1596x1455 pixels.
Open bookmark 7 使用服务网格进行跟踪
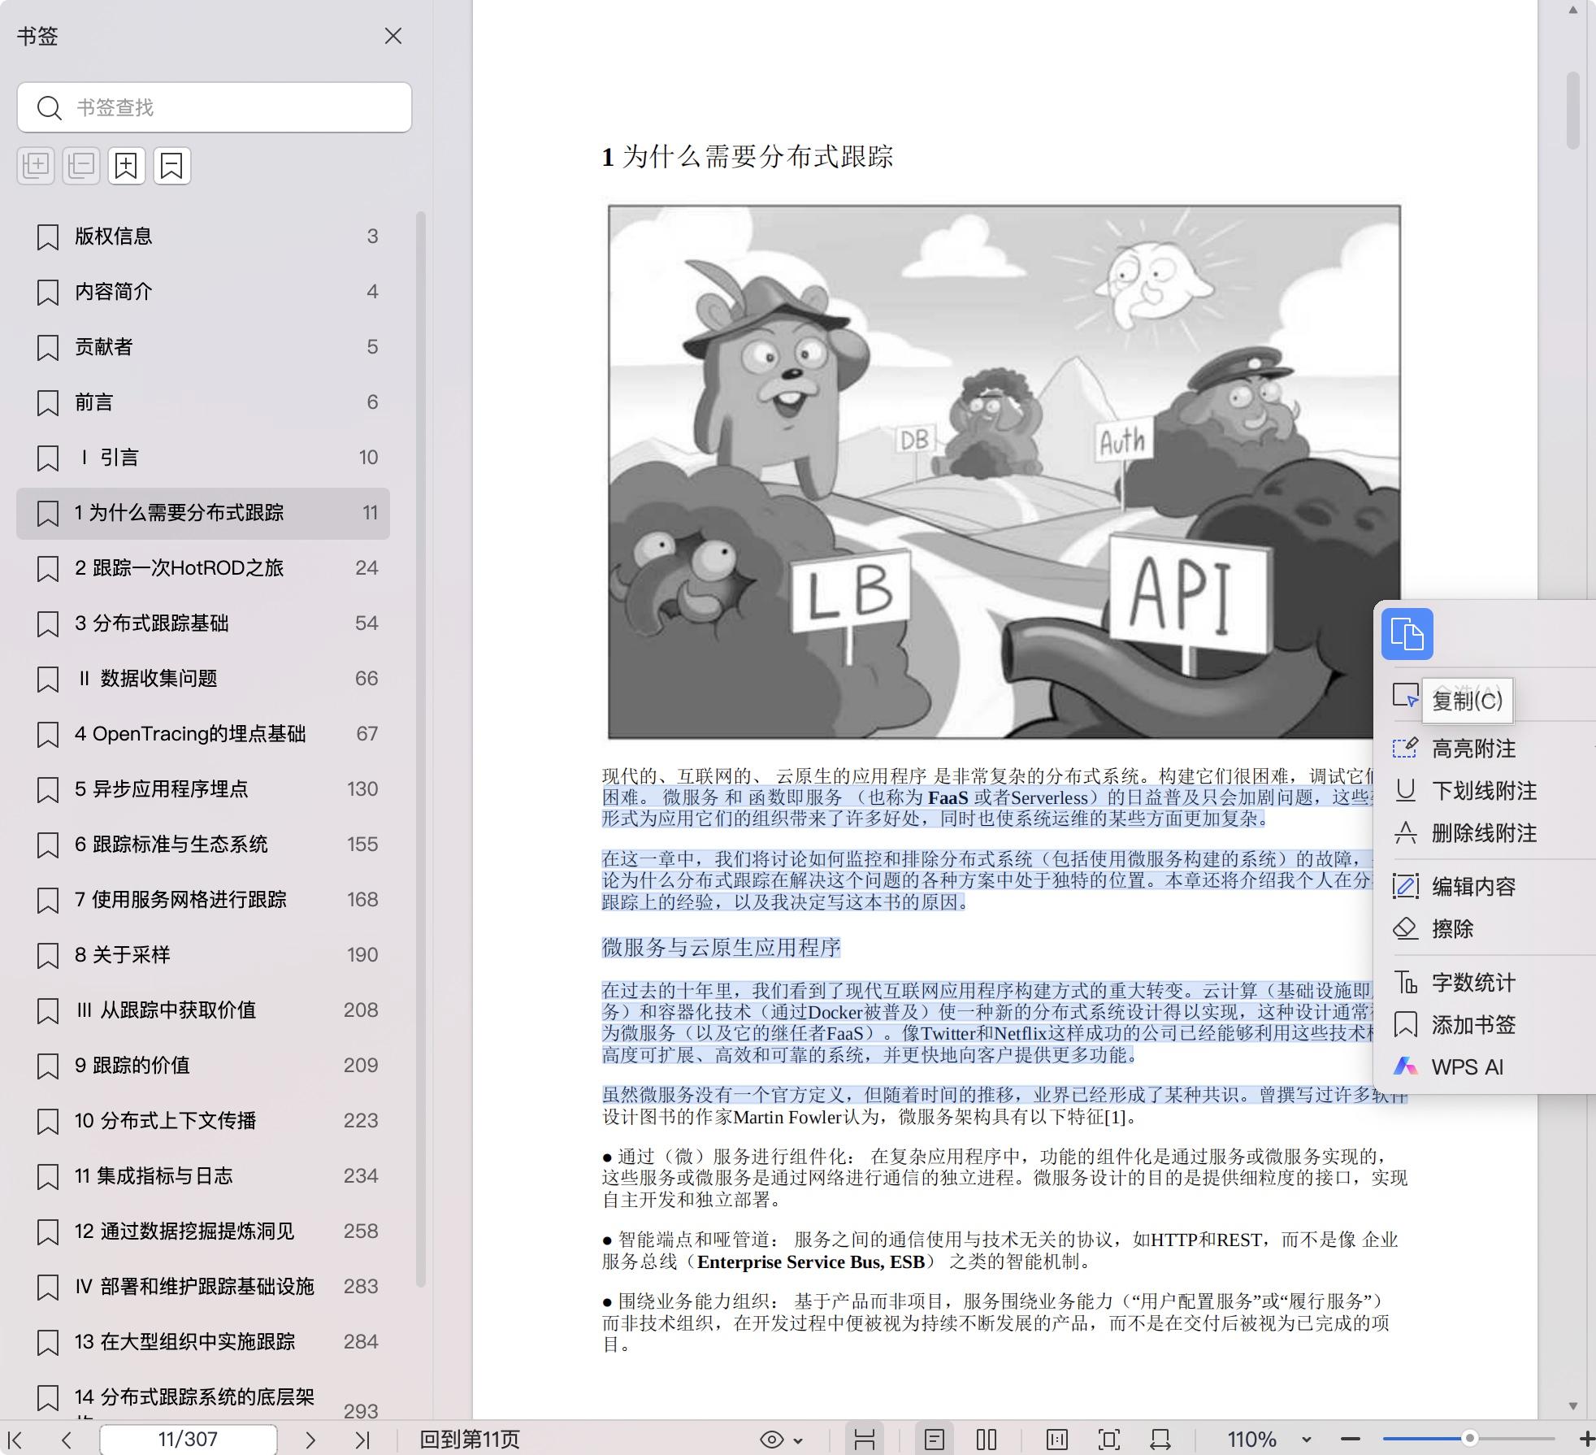203,900
